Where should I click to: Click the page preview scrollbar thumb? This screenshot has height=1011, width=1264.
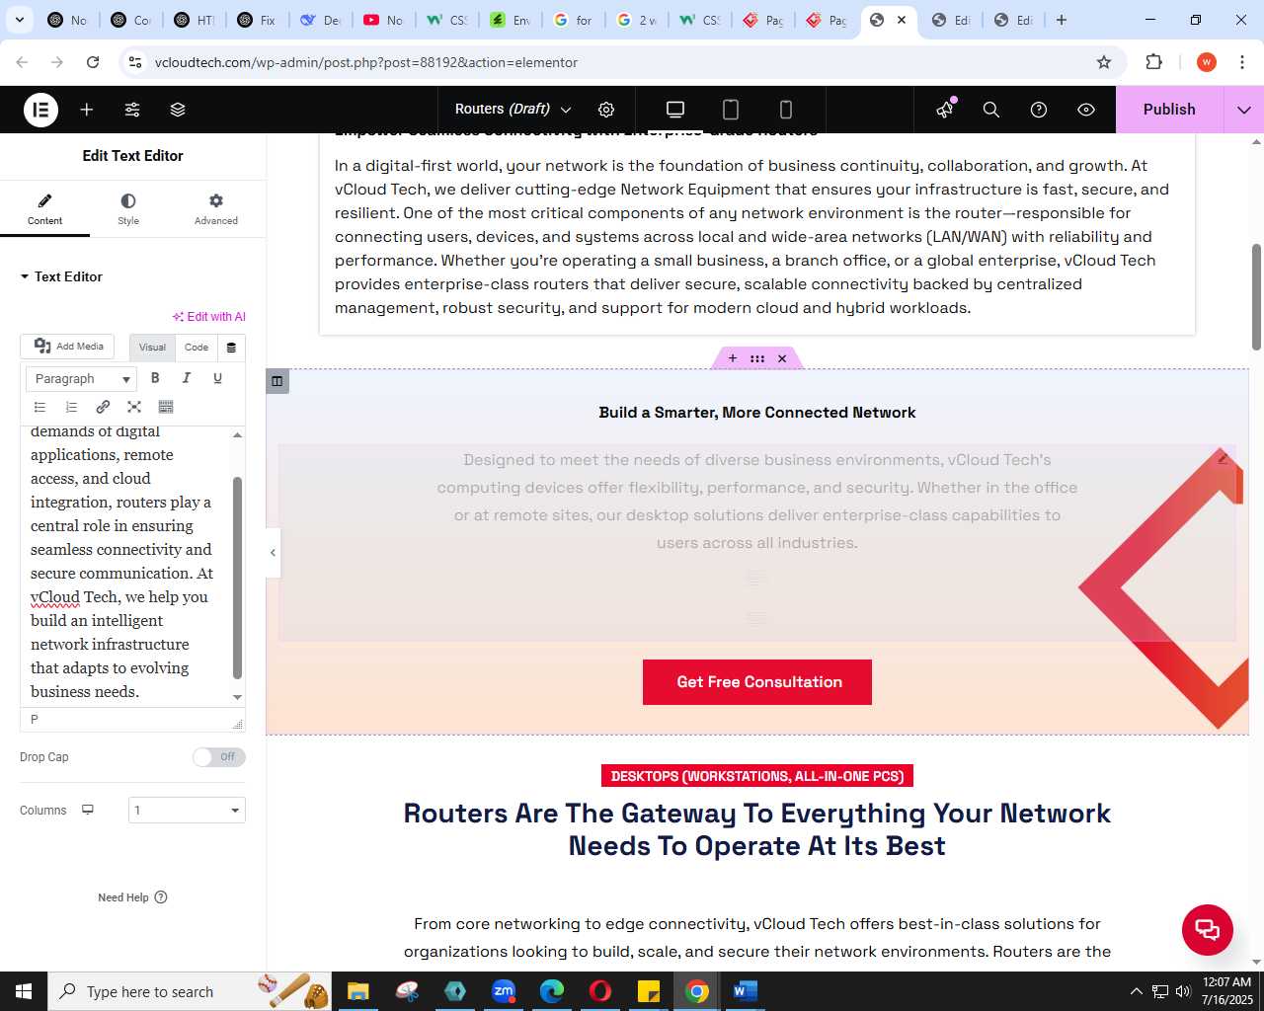pyautogui.click(x=1256, y=296)
